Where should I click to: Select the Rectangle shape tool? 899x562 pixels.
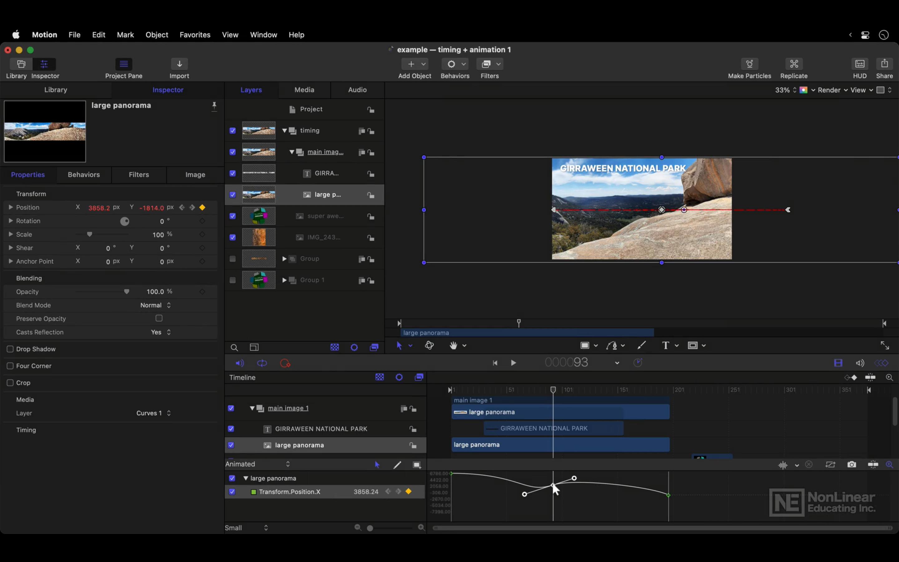(x=585, y=346)
